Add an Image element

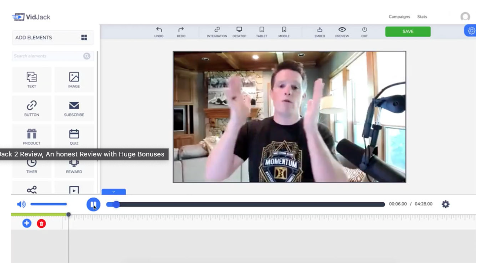click(x=74, y=80)
